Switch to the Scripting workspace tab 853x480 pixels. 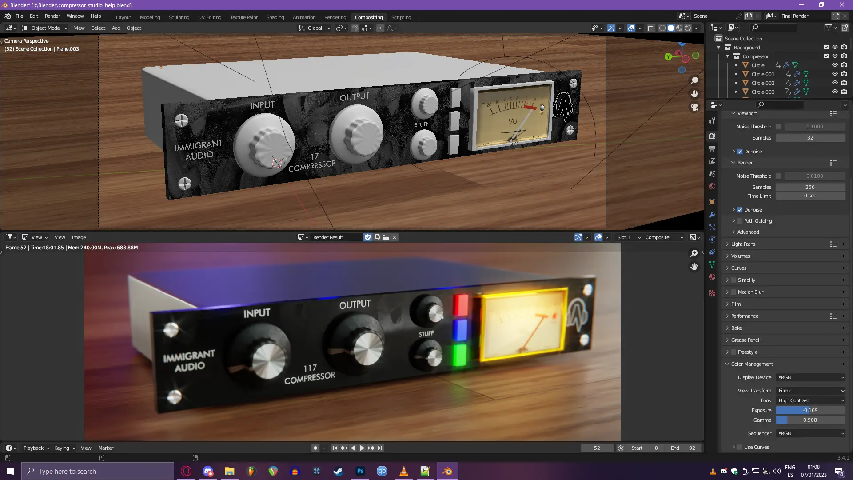click(401, 17)
